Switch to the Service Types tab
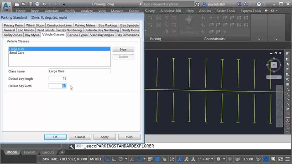The image size is (292, 164). 78,35
